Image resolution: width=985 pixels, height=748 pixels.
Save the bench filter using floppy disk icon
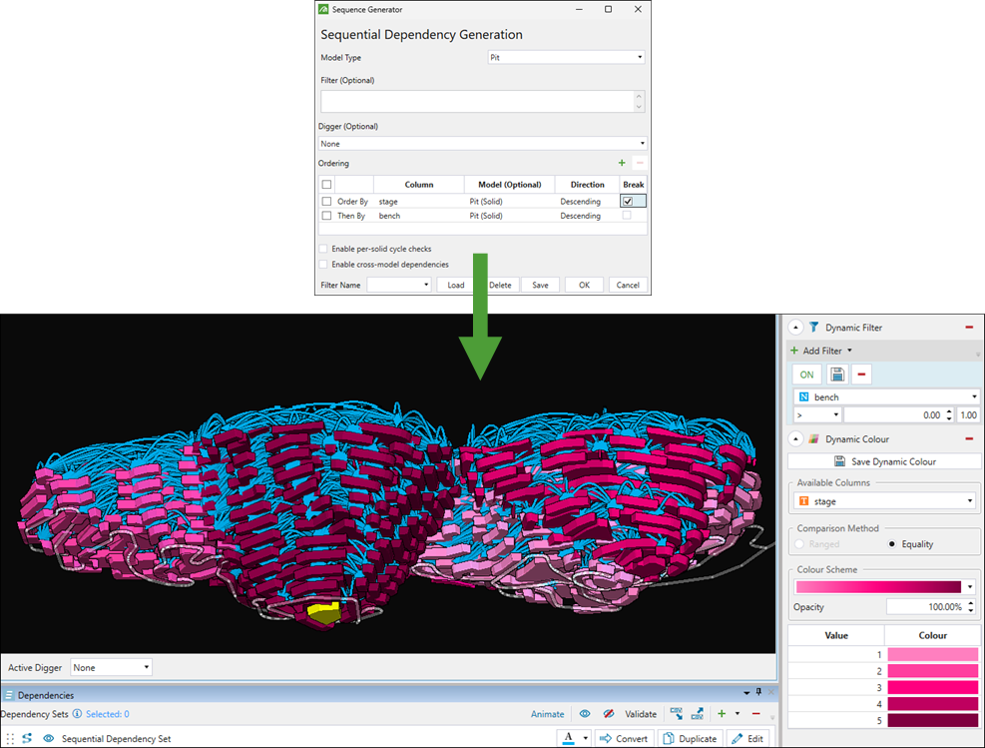pyautogui.click(x=835, y=374)
